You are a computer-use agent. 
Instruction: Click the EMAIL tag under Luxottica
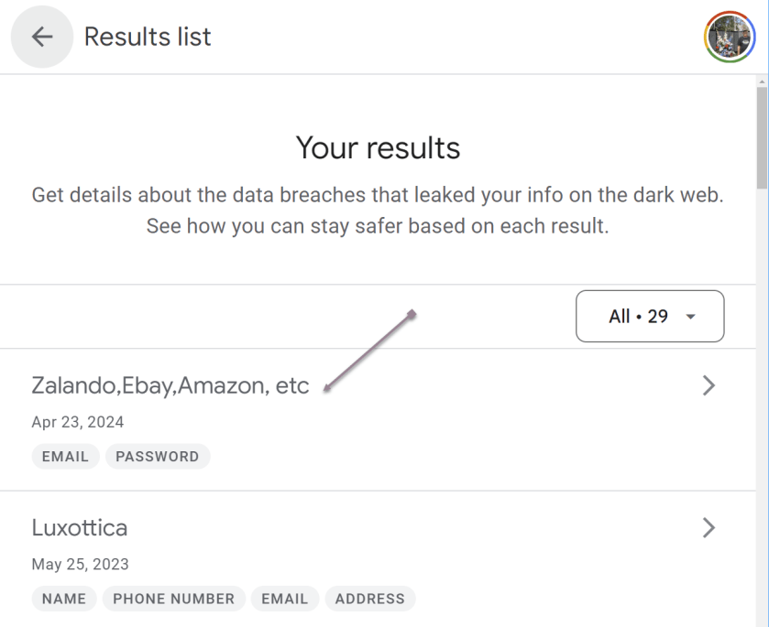pos(284,599)
